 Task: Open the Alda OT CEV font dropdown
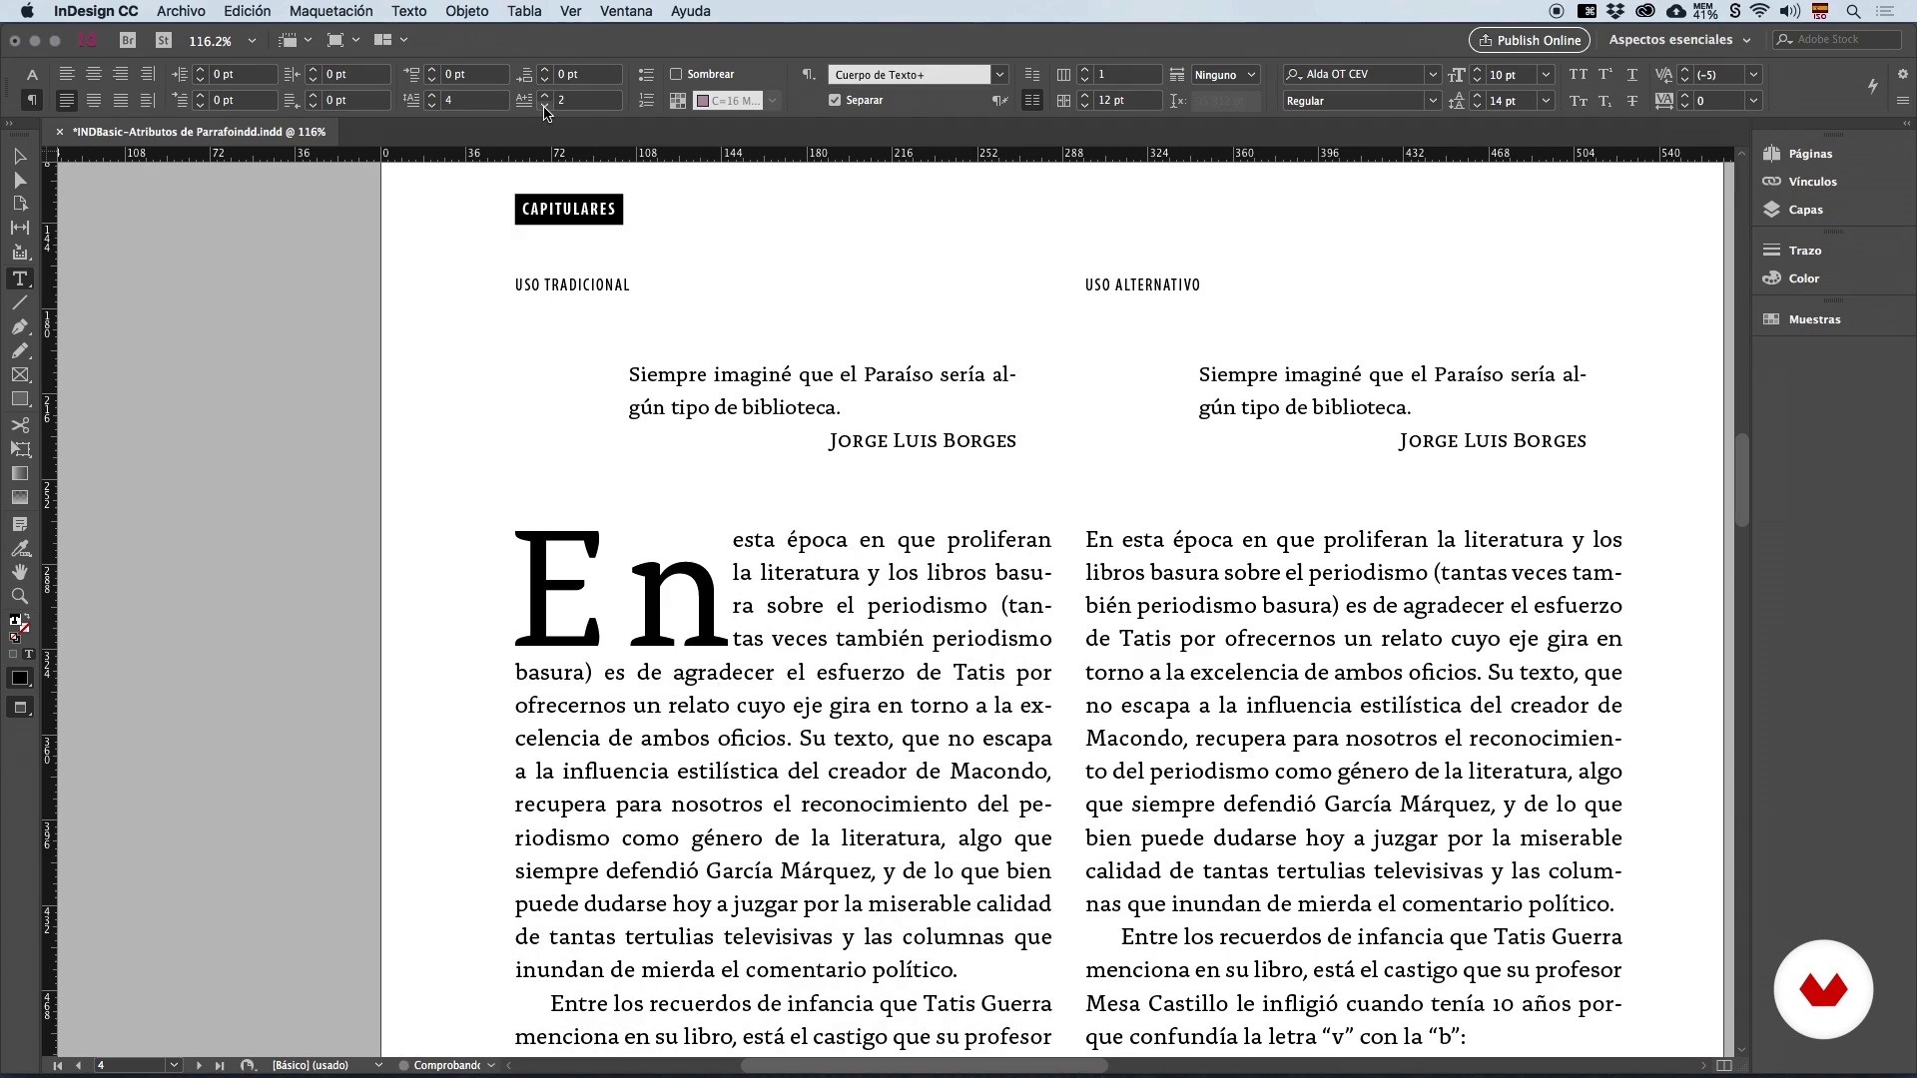[x=1433, y=75]
